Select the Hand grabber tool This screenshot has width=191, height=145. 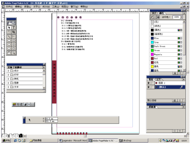tap(9, 52)
